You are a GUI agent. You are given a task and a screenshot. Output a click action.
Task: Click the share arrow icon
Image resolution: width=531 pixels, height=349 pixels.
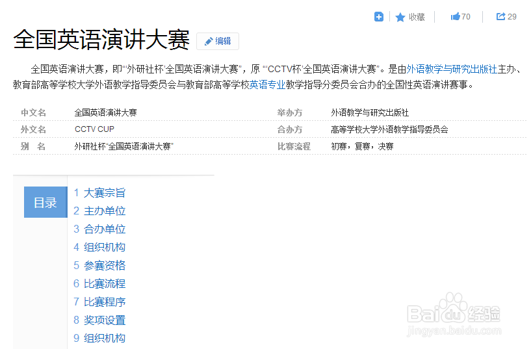click(500, 16)
